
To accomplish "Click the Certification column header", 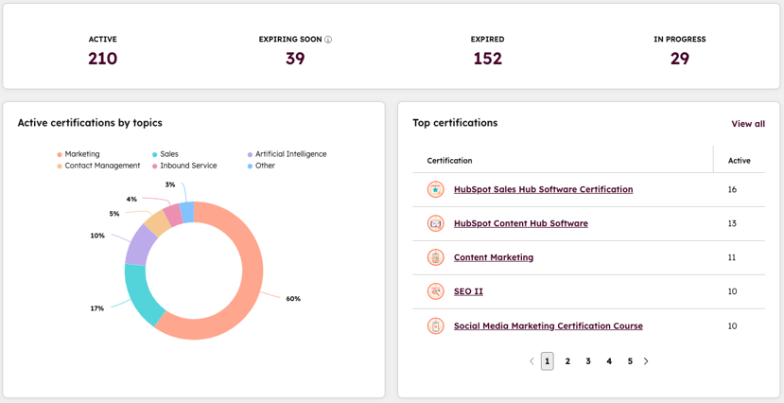I will point(449,161).
